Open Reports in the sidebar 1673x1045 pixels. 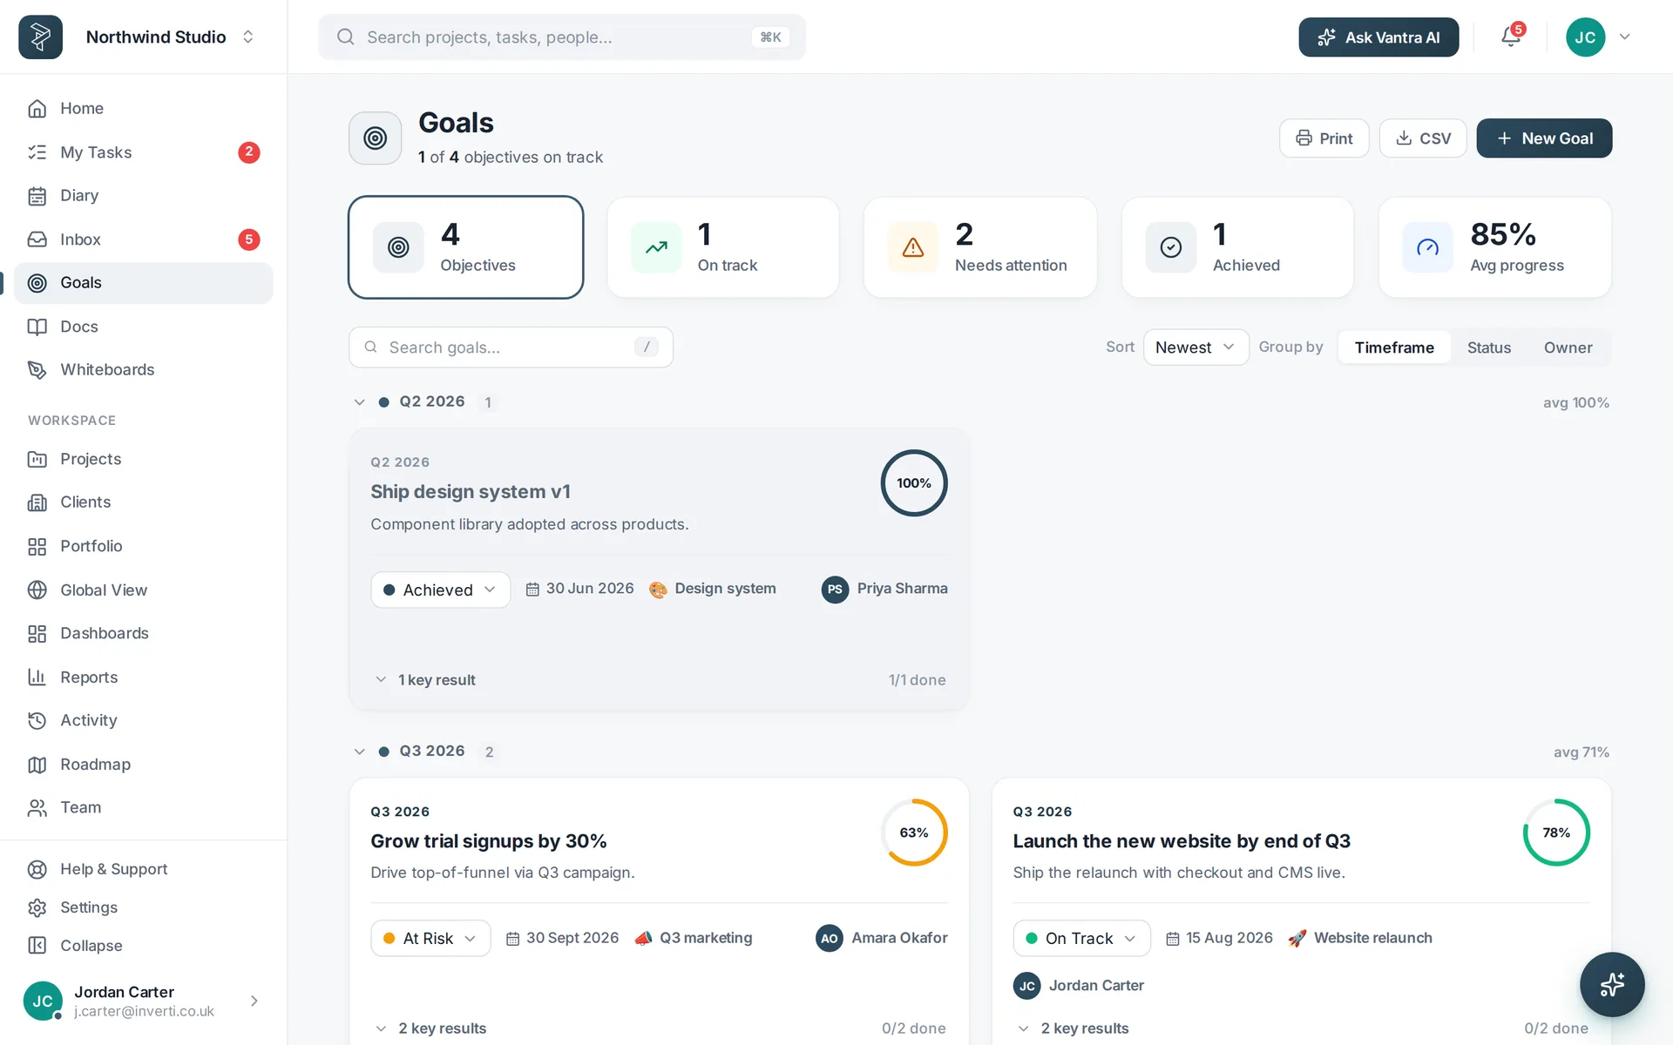[144, 677]
